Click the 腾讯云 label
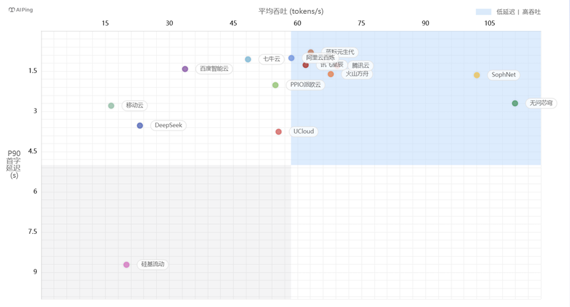The image size is (570, 307). pos(360,65)
